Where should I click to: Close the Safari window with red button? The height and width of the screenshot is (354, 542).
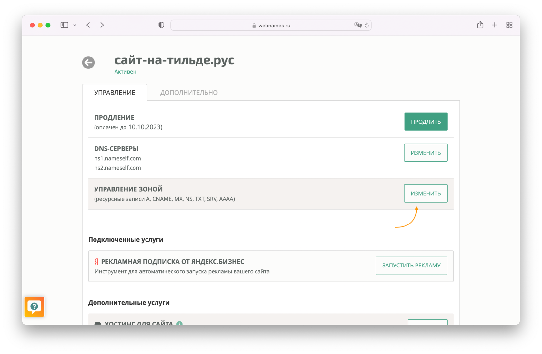(x=32, y=25)
